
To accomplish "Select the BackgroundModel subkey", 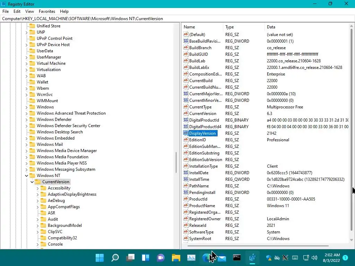I will tap(65, 225).
